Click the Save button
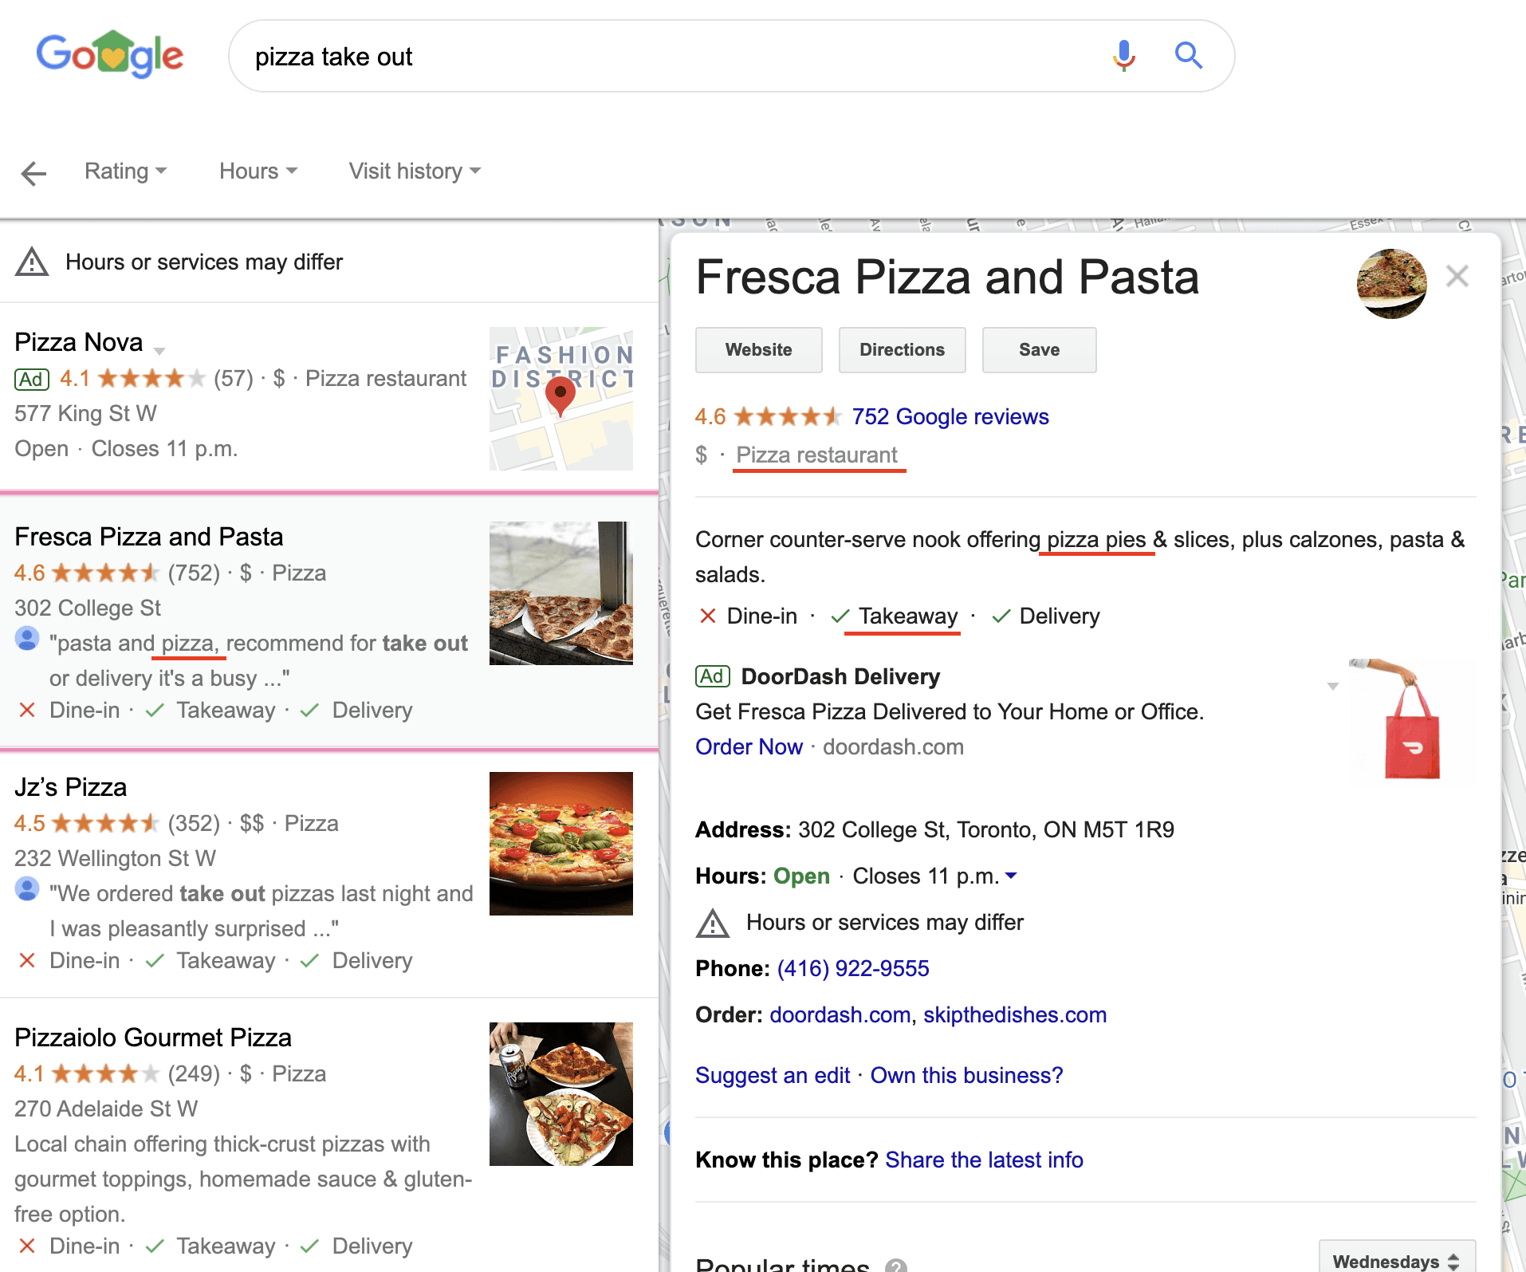1526x1272 pixels. [1039, 350]
